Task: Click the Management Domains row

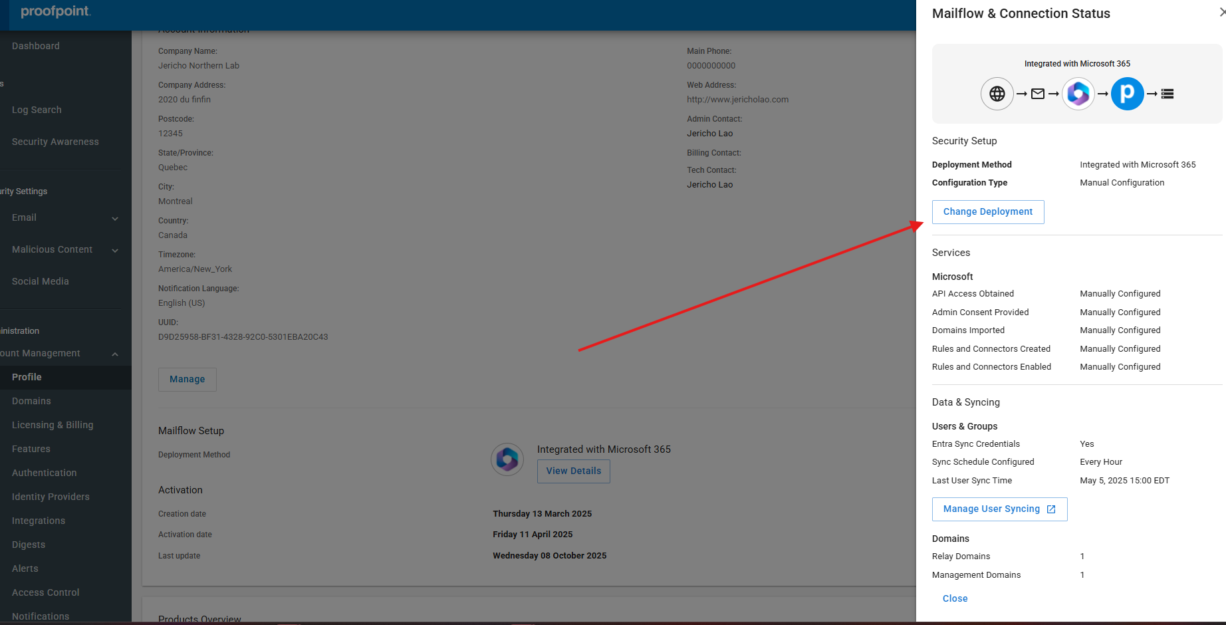Action: coord(1009,575)
